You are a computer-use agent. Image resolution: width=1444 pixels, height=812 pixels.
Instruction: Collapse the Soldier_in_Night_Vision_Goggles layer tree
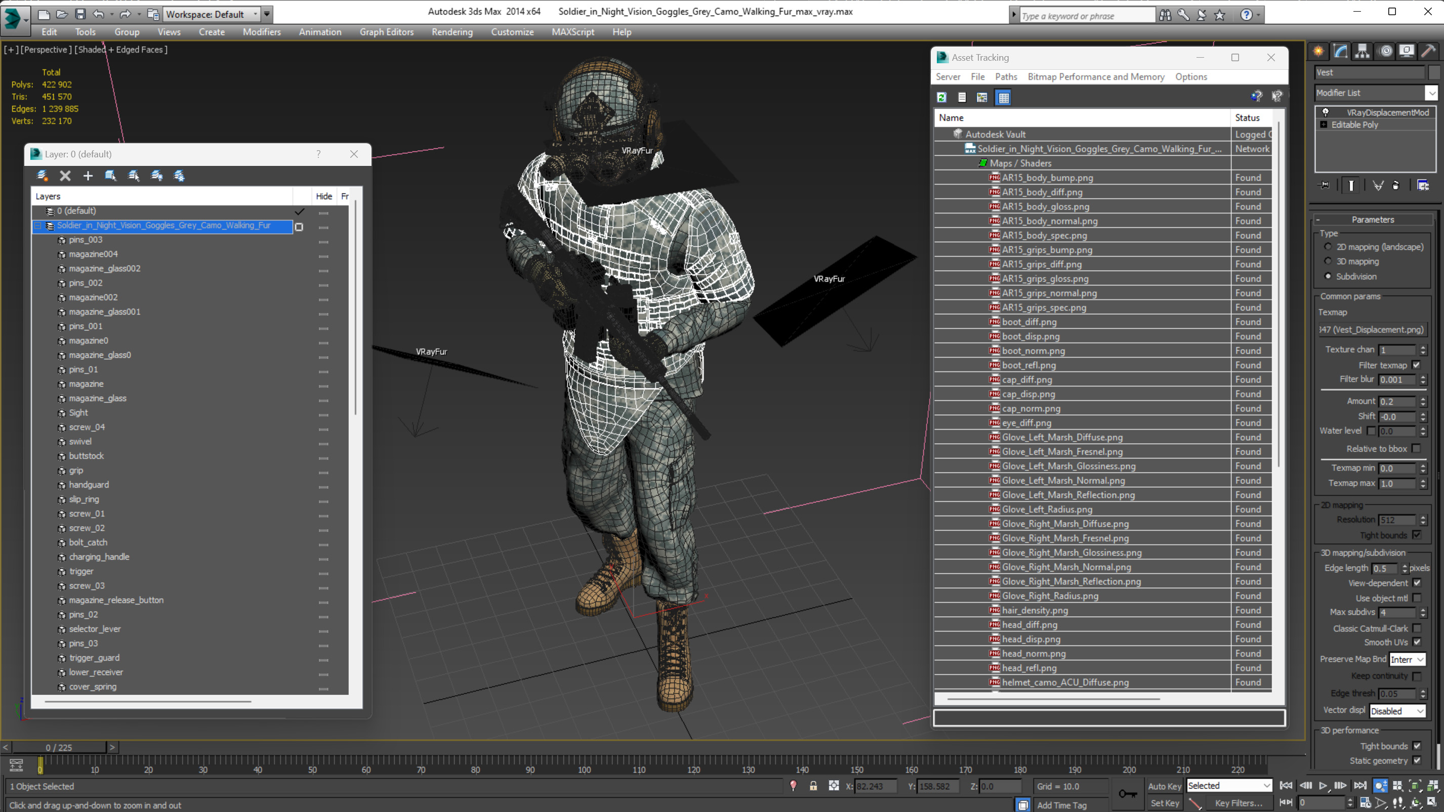(37, 226)
